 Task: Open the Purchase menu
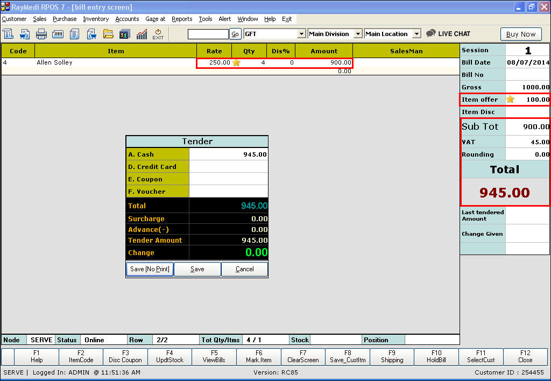click(65, 19)
